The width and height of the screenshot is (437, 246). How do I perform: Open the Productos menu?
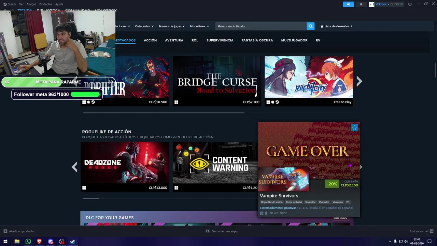[x=46, y=4]
